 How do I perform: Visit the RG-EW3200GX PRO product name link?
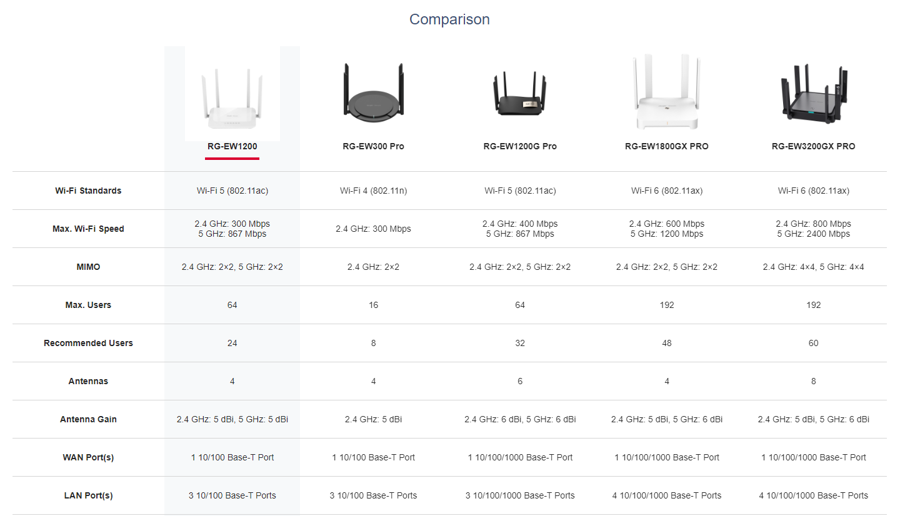[813, 146]
